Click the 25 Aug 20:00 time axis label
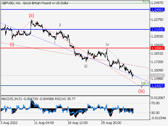168x126 pixels. click(111, 123)
